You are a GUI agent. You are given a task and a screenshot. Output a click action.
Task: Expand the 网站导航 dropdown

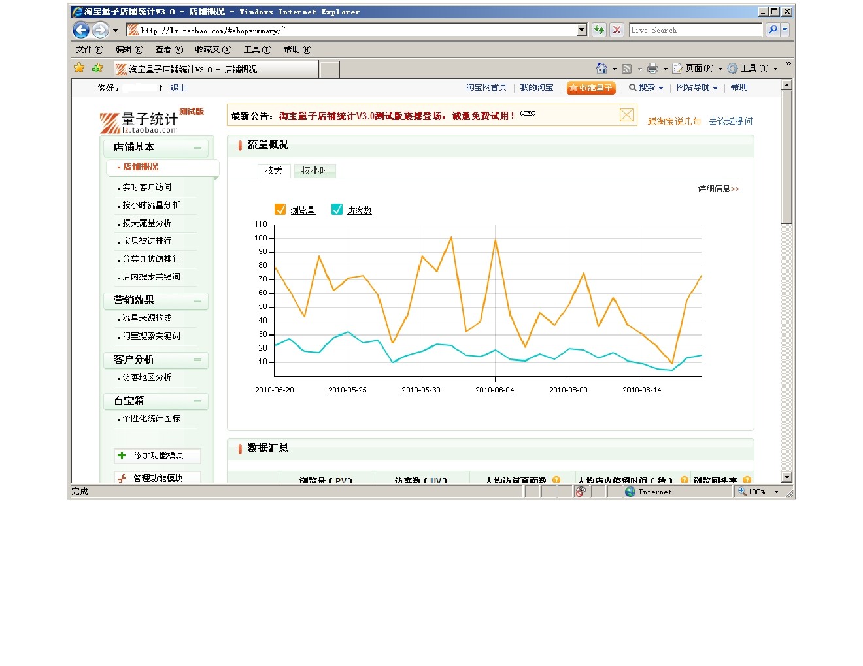[x=697, y=87]
